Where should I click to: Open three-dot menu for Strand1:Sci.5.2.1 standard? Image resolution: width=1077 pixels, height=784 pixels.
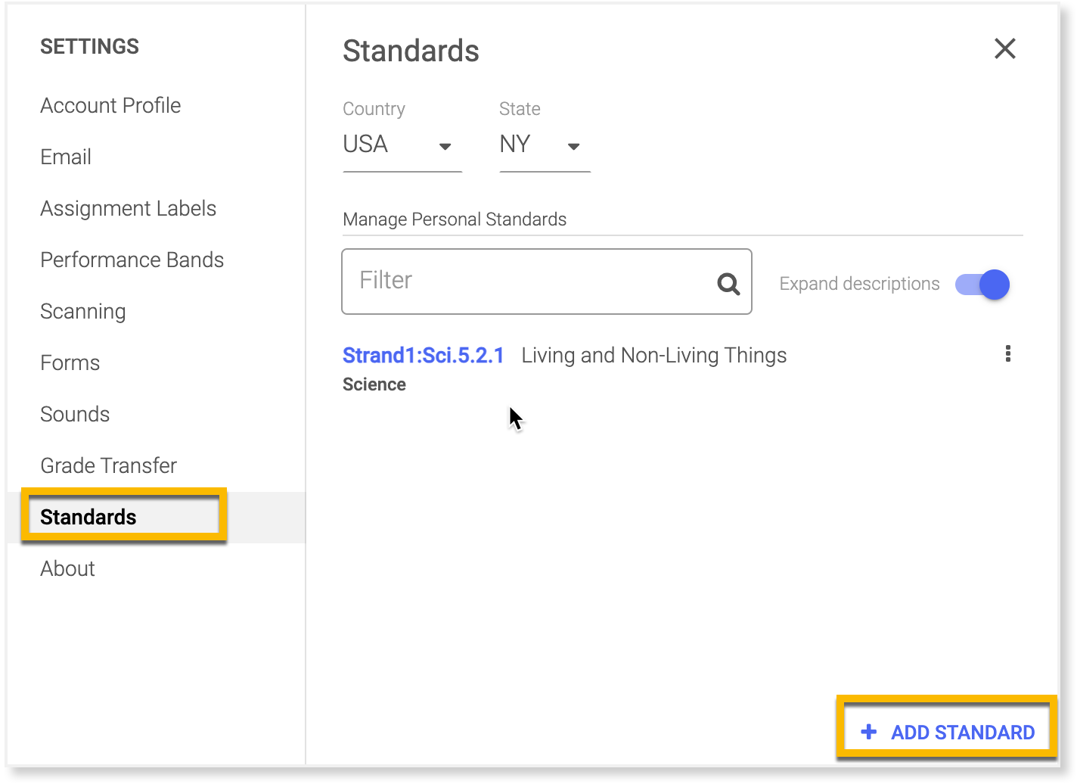tap(1007, 354)
